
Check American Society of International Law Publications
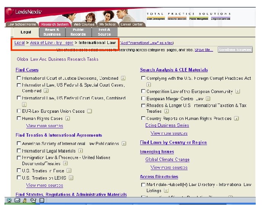point(19,143)
